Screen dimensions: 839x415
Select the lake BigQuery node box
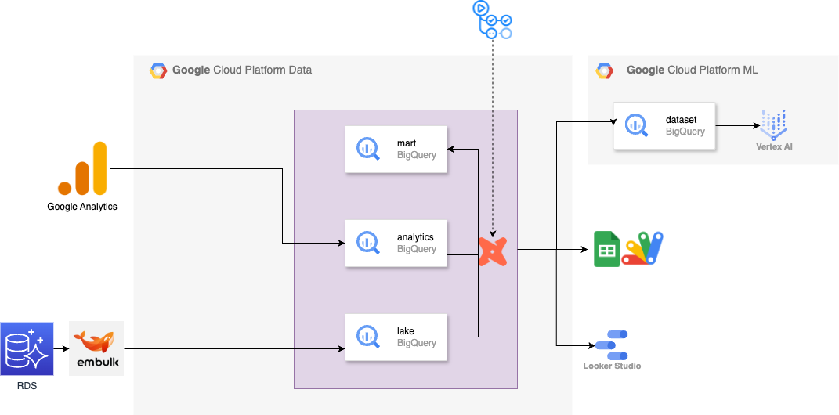(x=396, y=337)
